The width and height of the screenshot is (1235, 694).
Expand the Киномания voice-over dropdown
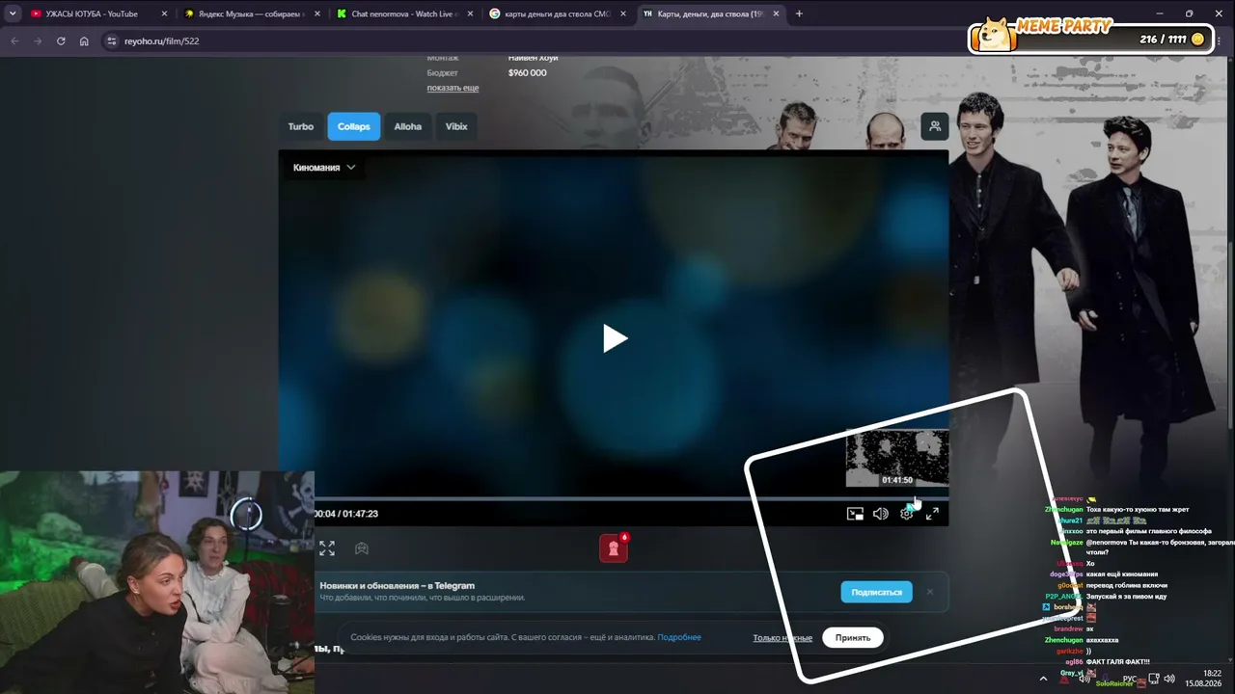point(324,168)
